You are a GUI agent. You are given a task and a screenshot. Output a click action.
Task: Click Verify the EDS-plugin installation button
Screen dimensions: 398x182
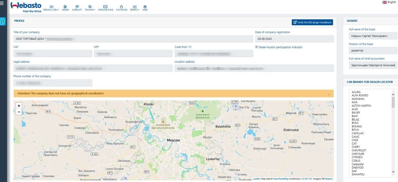pos(312,22)
